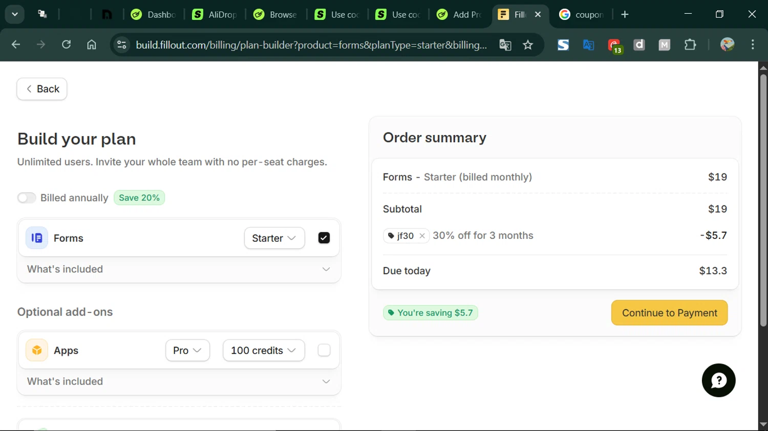Click Continue to Payment
768x431 pixels.
[669, 313]
